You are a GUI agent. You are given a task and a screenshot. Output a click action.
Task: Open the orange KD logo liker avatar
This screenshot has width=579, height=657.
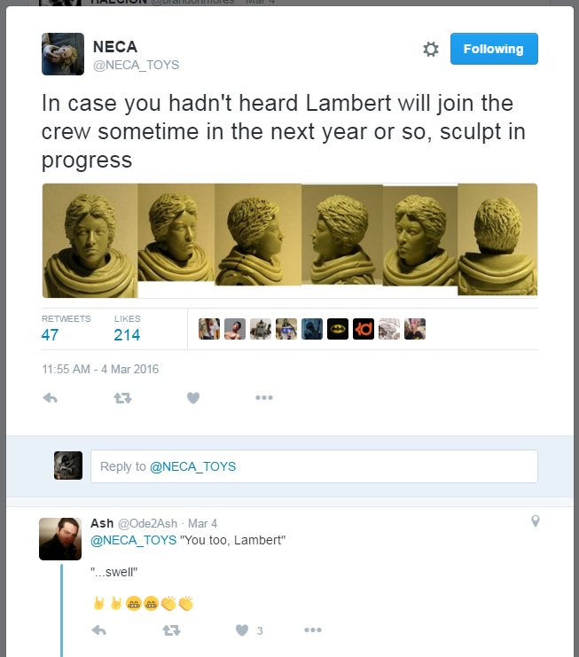(364, 329)
